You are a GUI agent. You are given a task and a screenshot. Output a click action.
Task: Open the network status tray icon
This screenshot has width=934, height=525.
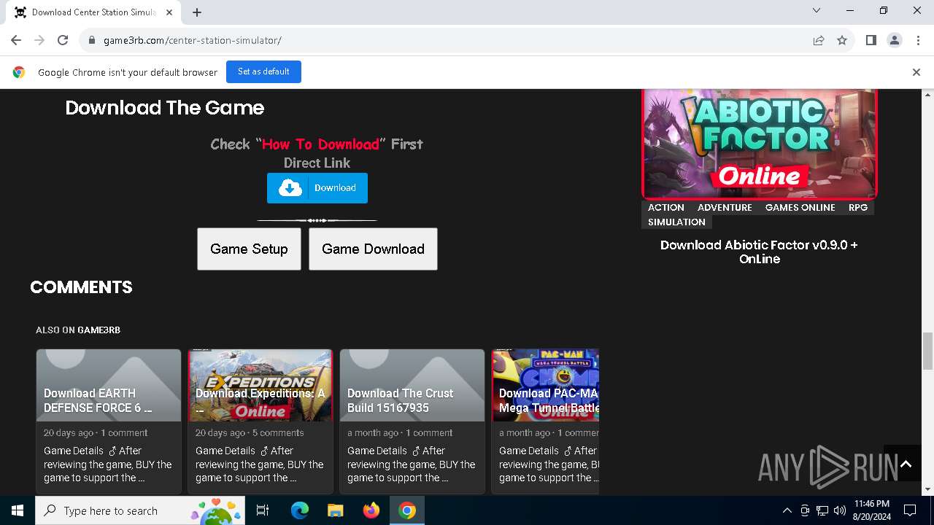[x=822, y=510]
